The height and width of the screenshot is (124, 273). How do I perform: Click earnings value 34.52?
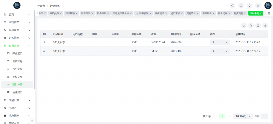(154, 51)
